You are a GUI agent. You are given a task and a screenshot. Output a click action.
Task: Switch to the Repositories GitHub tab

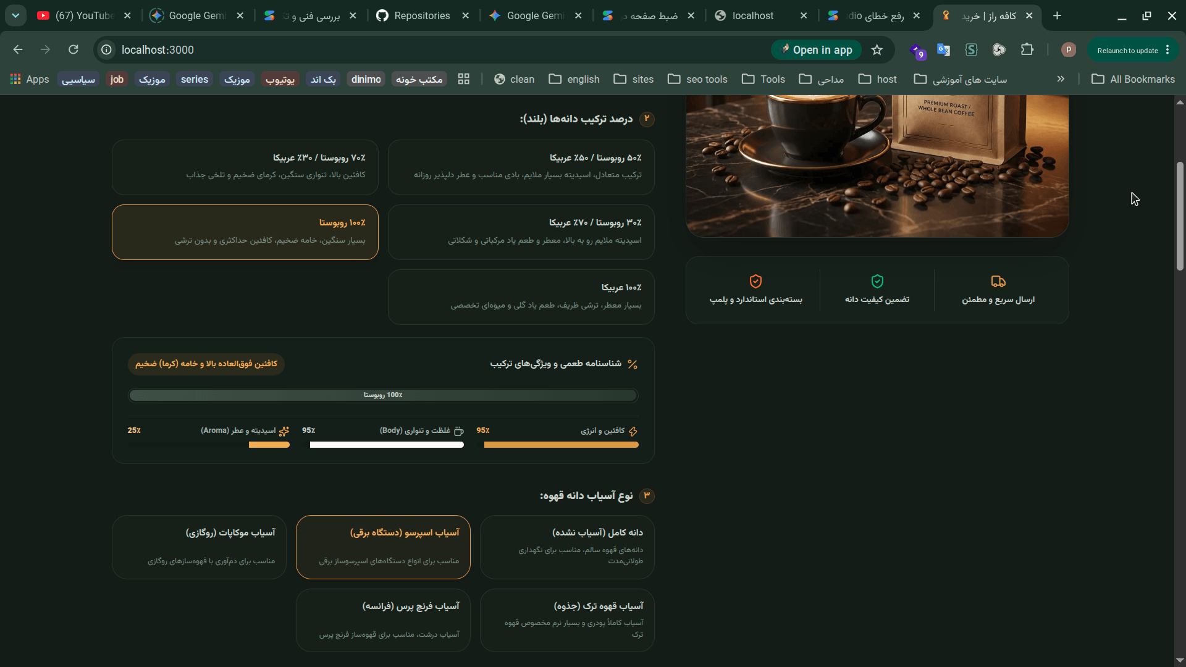pyautogui.click(x=423, y=16)
